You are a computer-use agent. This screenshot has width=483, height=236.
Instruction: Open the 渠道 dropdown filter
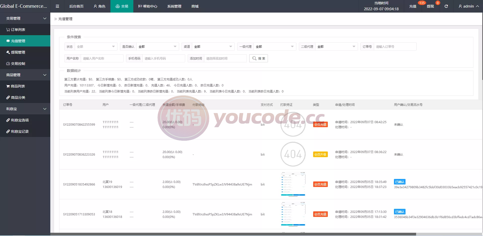(213, 46)
